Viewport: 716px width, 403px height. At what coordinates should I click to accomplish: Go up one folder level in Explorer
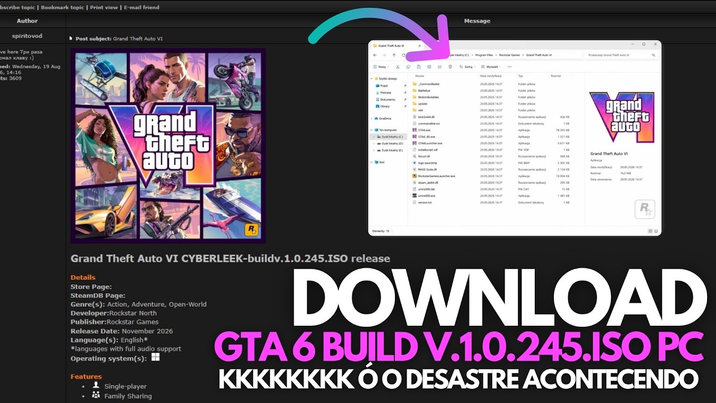[394, 55]
